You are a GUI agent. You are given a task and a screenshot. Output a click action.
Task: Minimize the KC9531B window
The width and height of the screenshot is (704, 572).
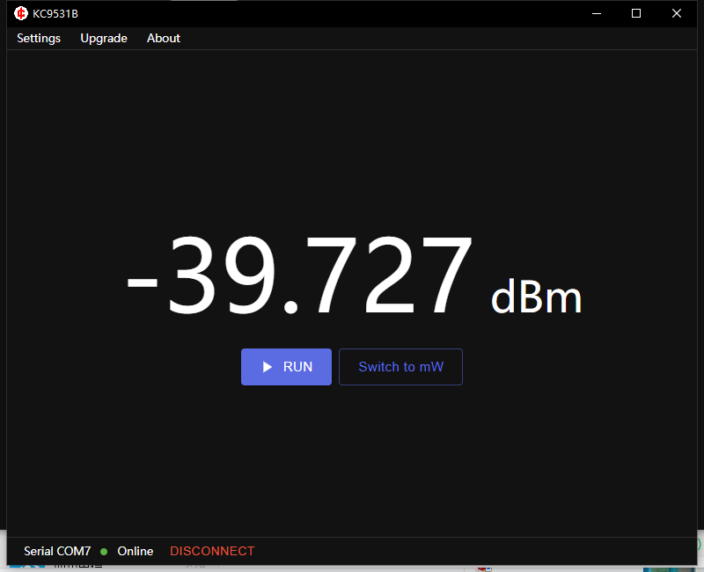point(597,13)
